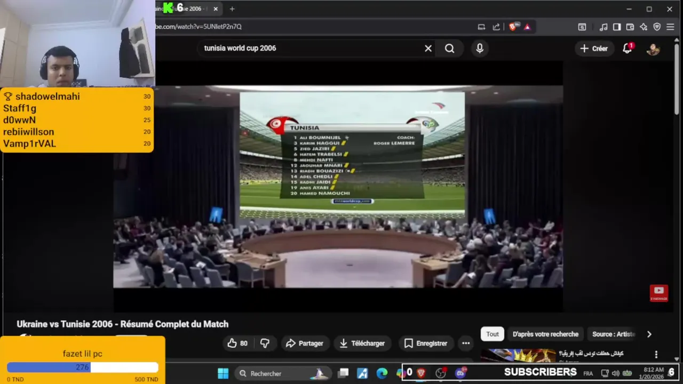Screen dimensions: 683x384
Task: Click the video player area
Action: click(338, 187)
